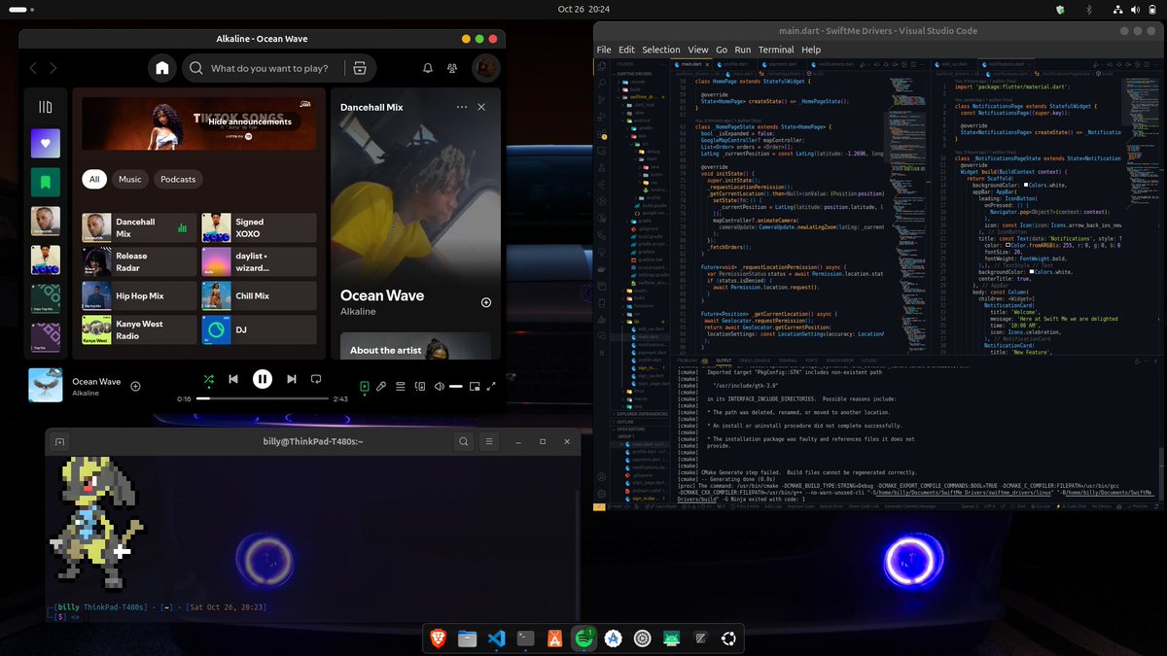Open Run and Debug view in VS Code
This screenshot has height=656, width=1167.
tap(602, 117)
